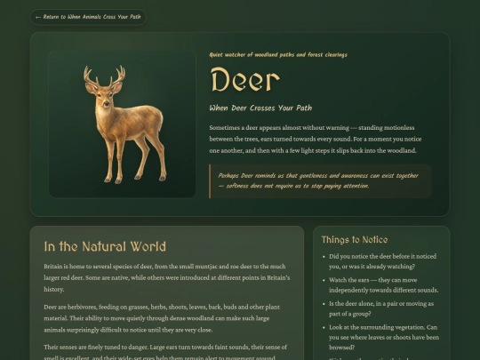Click the 'Return to When Animals Cross Your Path' link
This screenshot has width=480, height=360.
88,17
